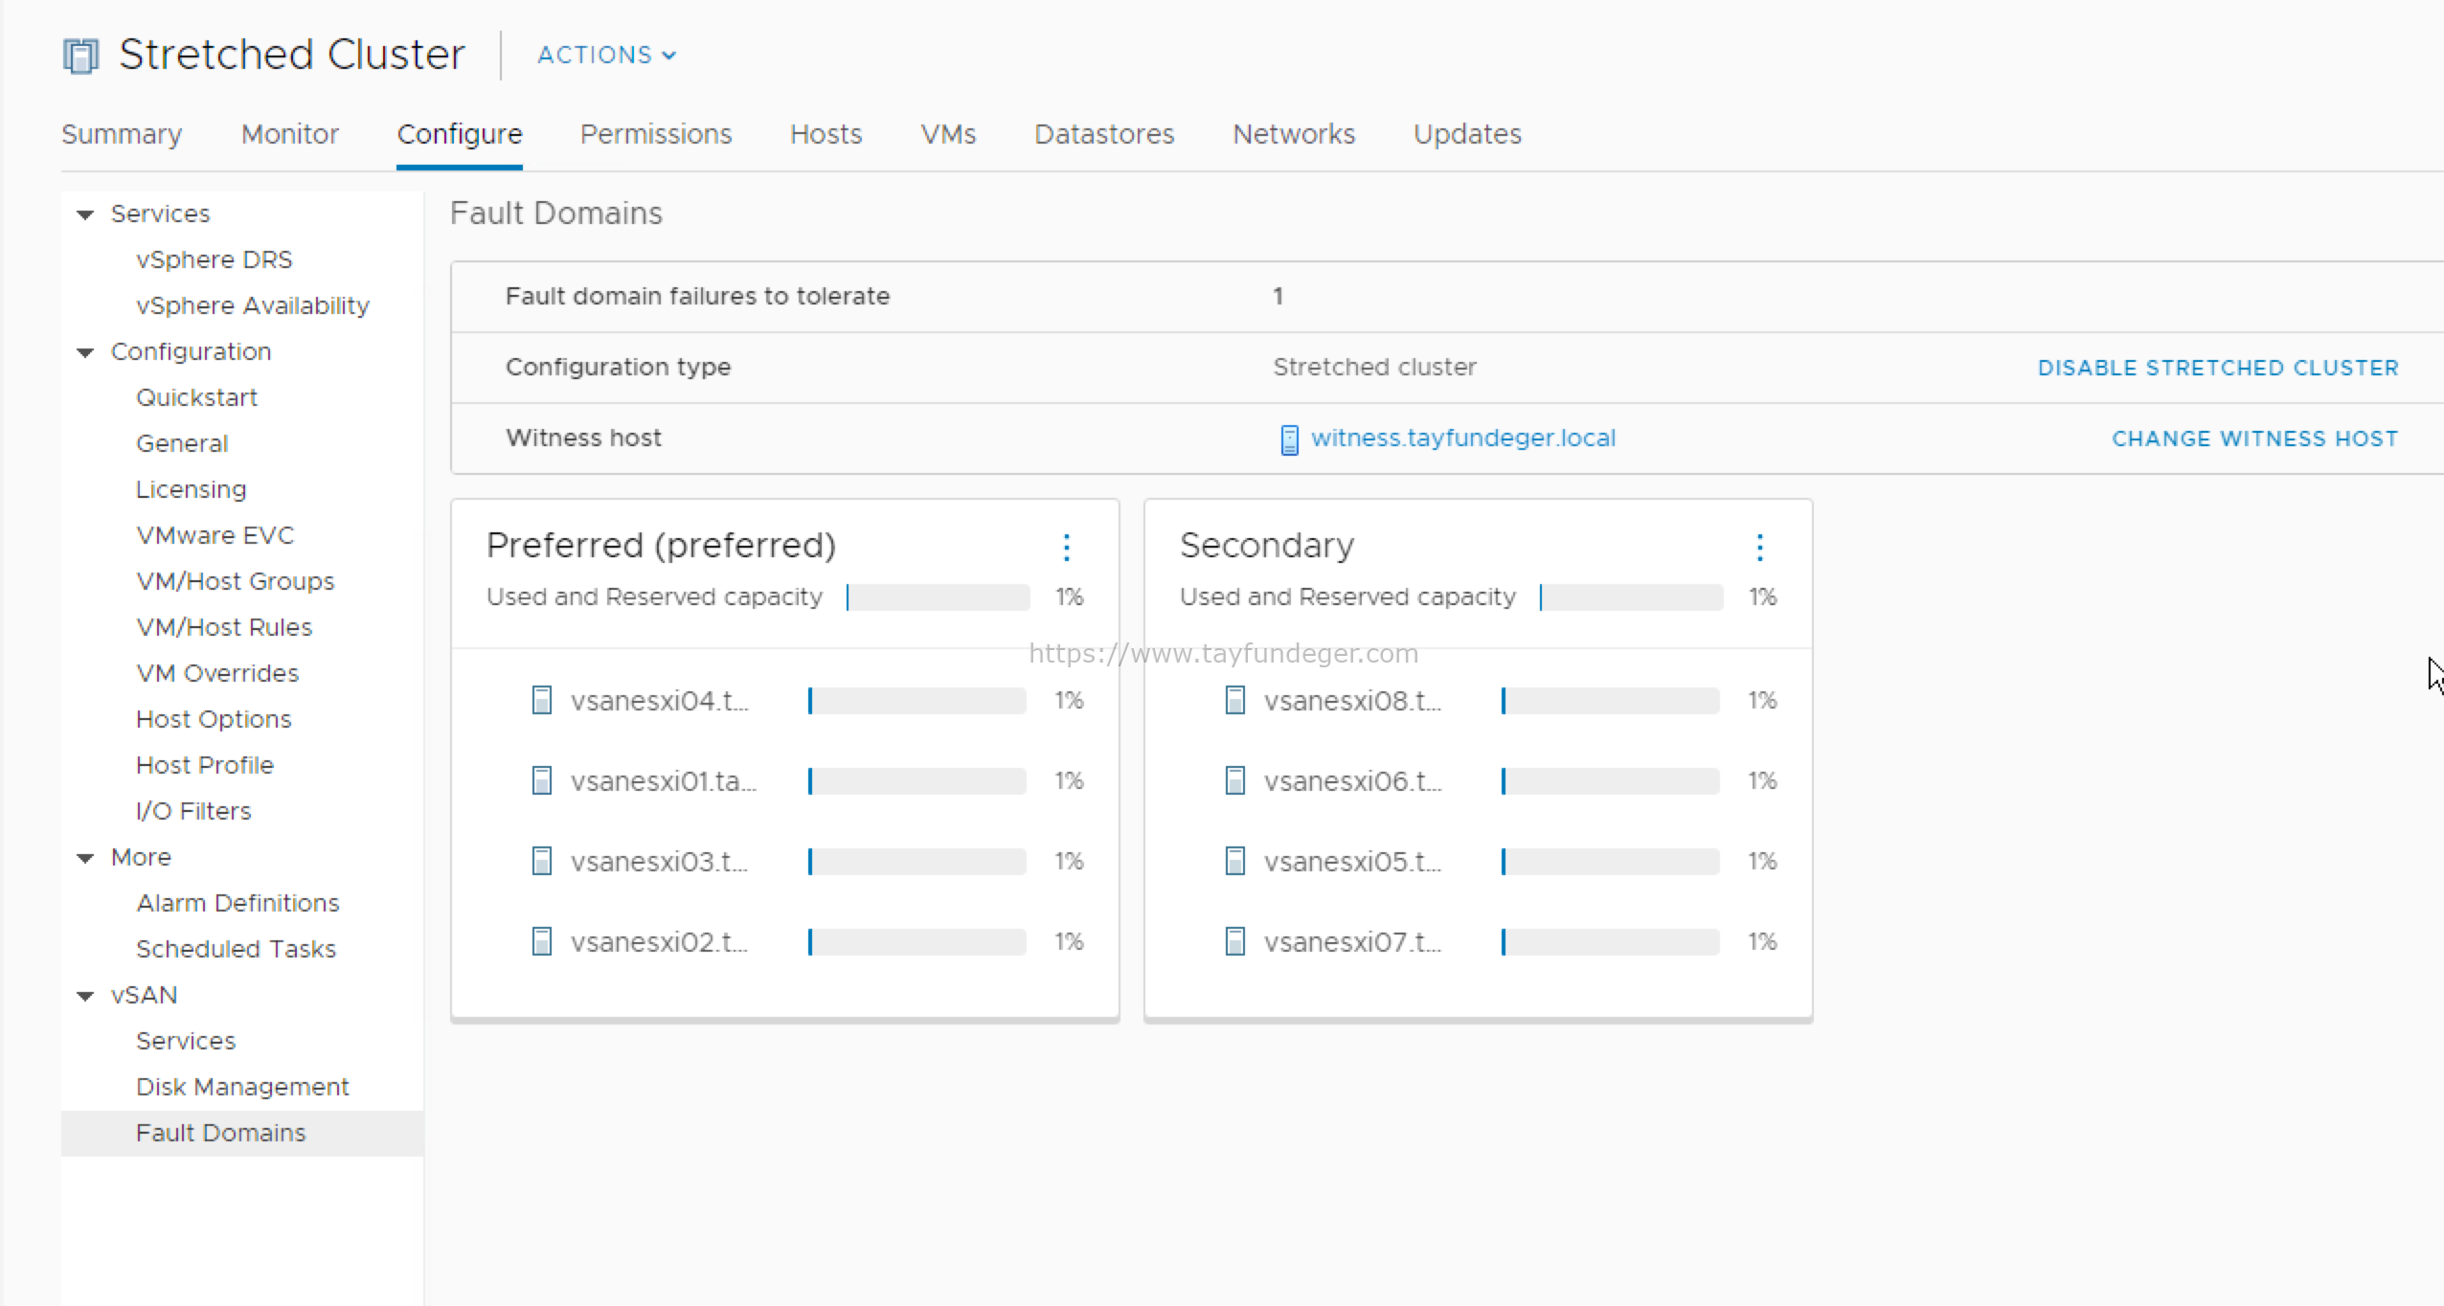Viewport: 2444px width, 1306px height.
Task: Open vSphere DRS settings
Action: [215, 259]
